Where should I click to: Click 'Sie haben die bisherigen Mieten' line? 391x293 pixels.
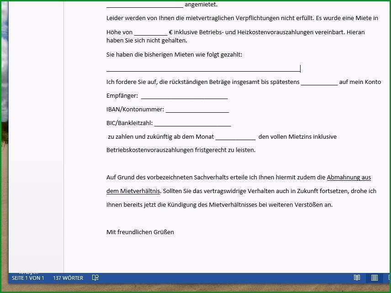174,55
